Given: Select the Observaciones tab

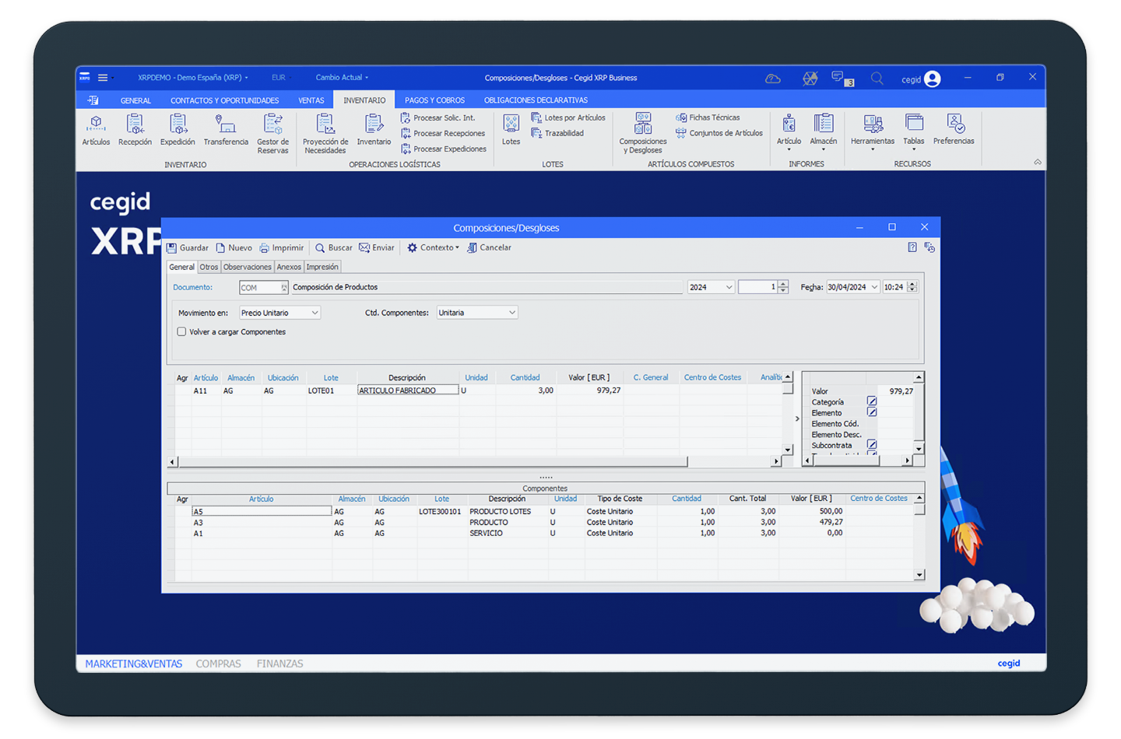Looking at the screenshot, I should [x=247, y=267].
